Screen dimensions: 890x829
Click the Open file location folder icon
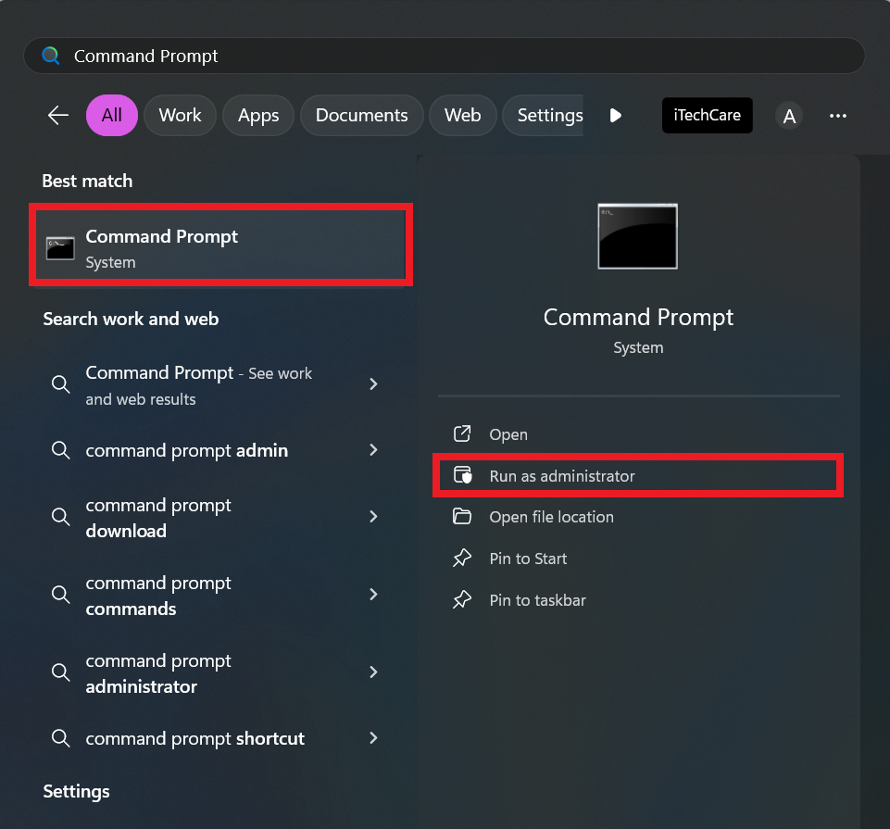(462, 516)
